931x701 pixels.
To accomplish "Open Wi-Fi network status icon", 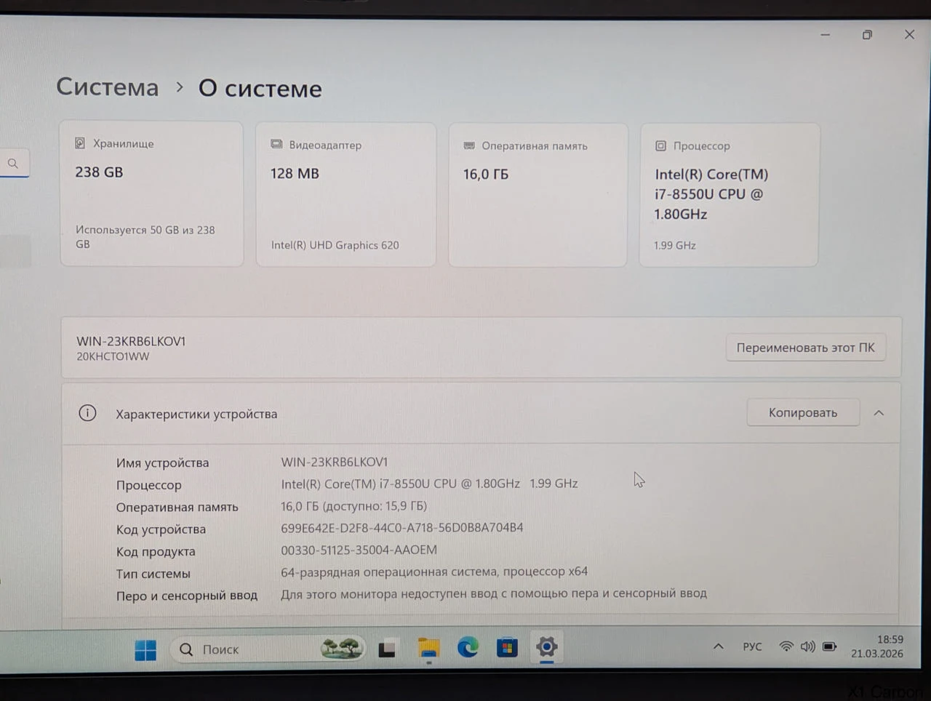I will pos(786,646).
